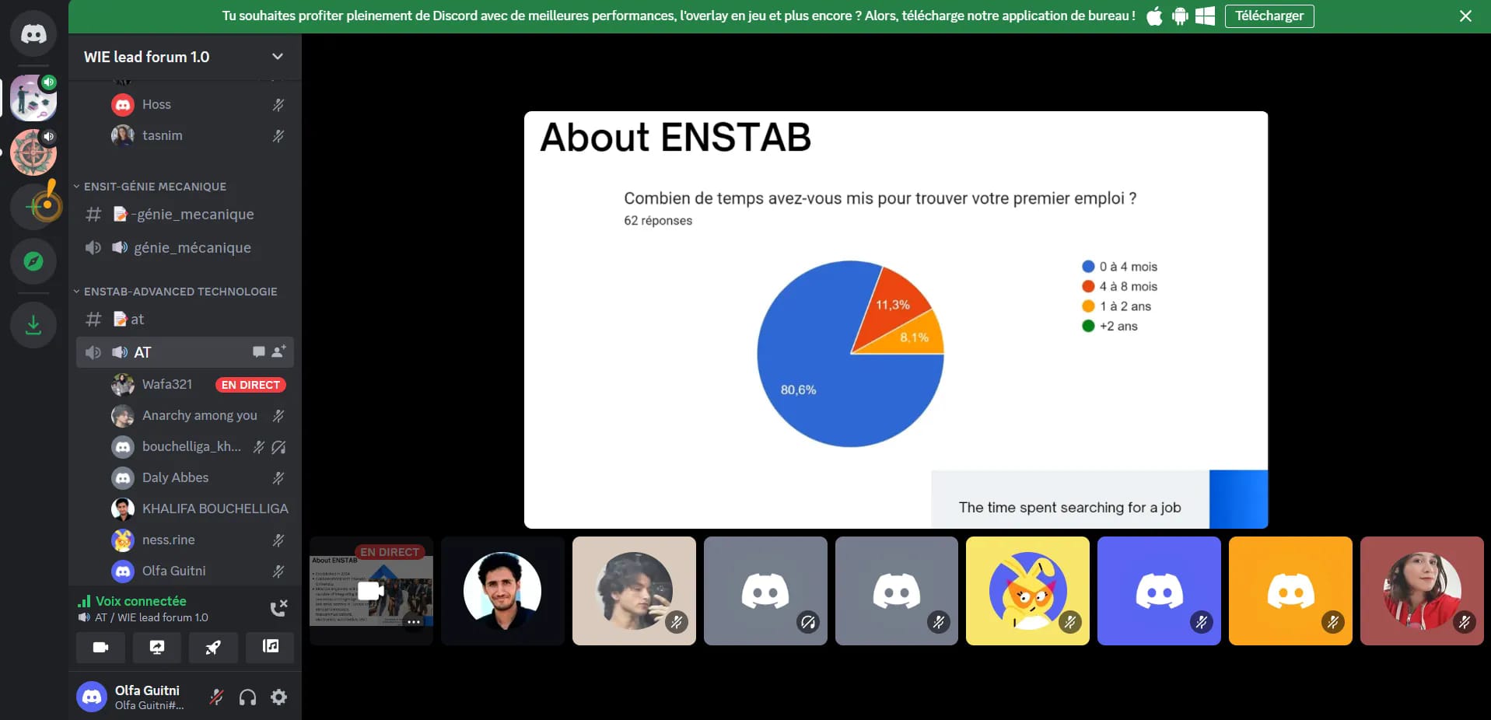Select the EN DIRECT stream thumbnail
This screenshot has width=1491, height=720.
371,591
